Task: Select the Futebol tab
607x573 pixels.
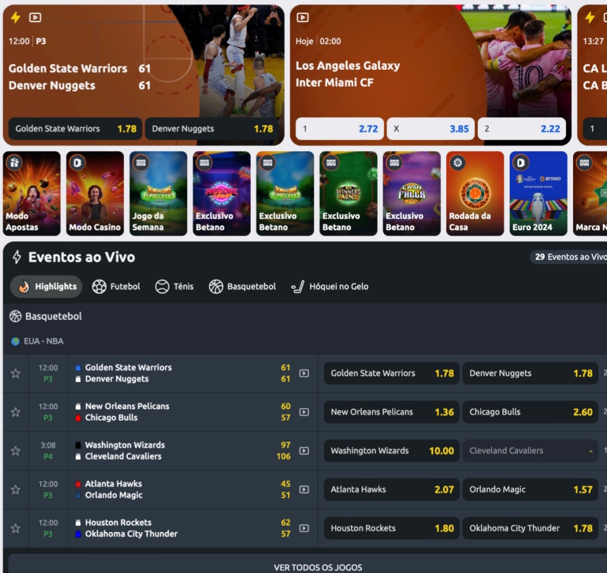Action: pyautogui.click(x=116, y=287)
